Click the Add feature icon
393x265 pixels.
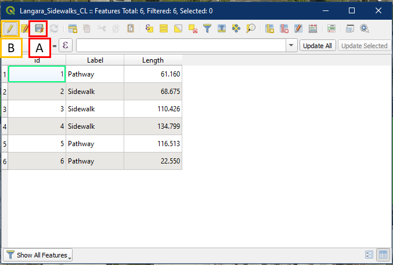(73, 28)
